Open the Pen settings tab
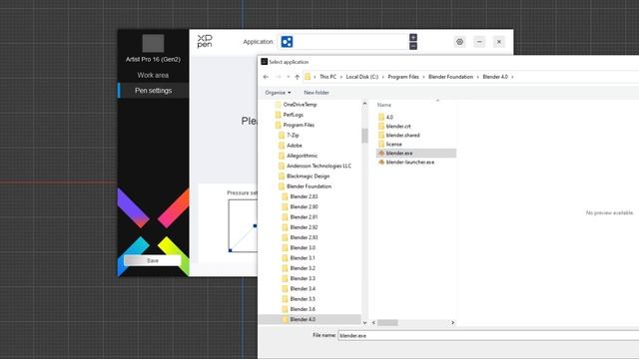 [x=153, y=91]
